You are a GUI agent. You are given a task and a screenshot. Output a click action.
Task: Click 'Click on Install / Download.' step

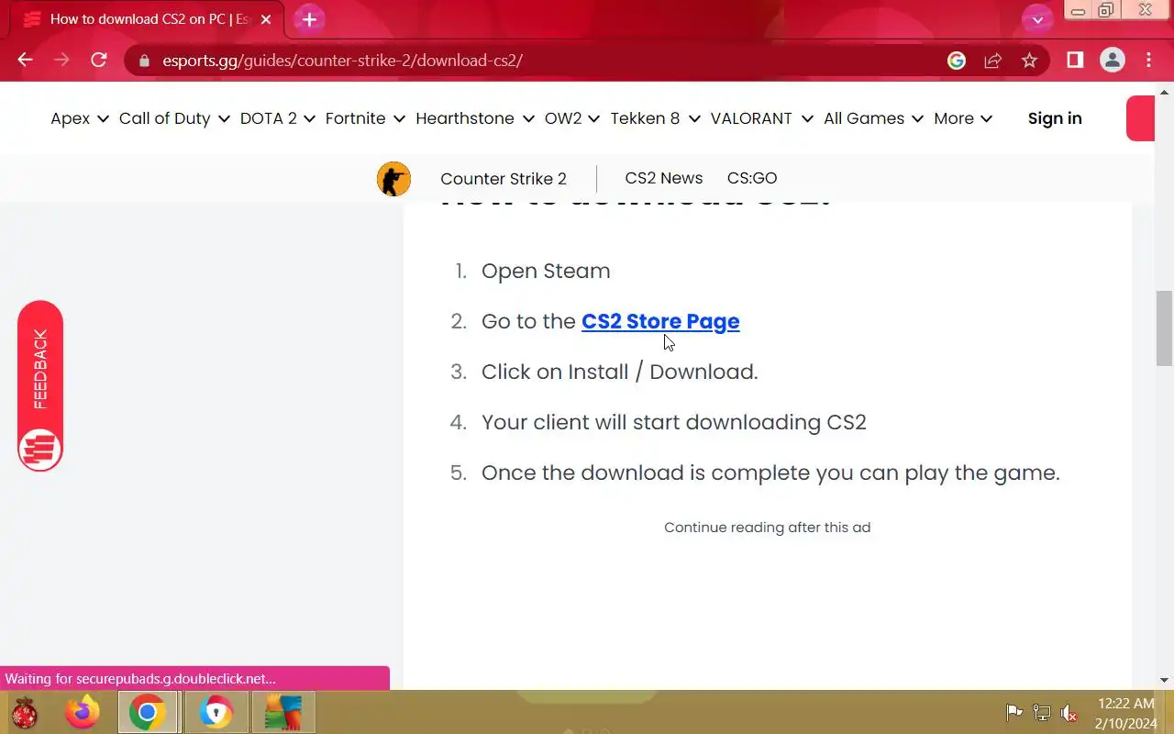(x=620, y=372)
